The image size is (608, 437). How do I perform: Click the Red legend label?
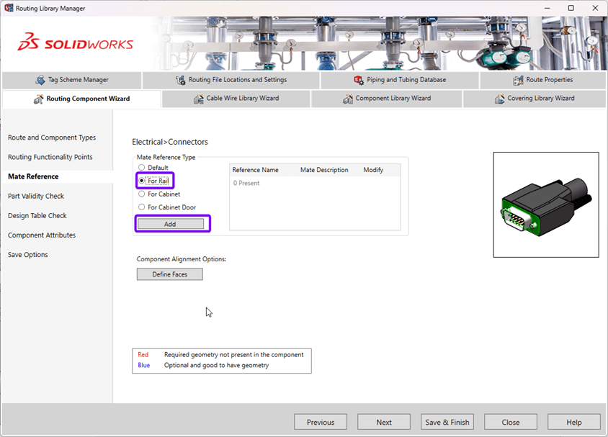(143, 354)
